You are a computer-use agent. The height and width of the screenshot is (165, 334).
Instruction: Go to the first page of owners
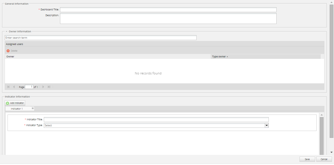pyautogui.click(x=8, y=87)
